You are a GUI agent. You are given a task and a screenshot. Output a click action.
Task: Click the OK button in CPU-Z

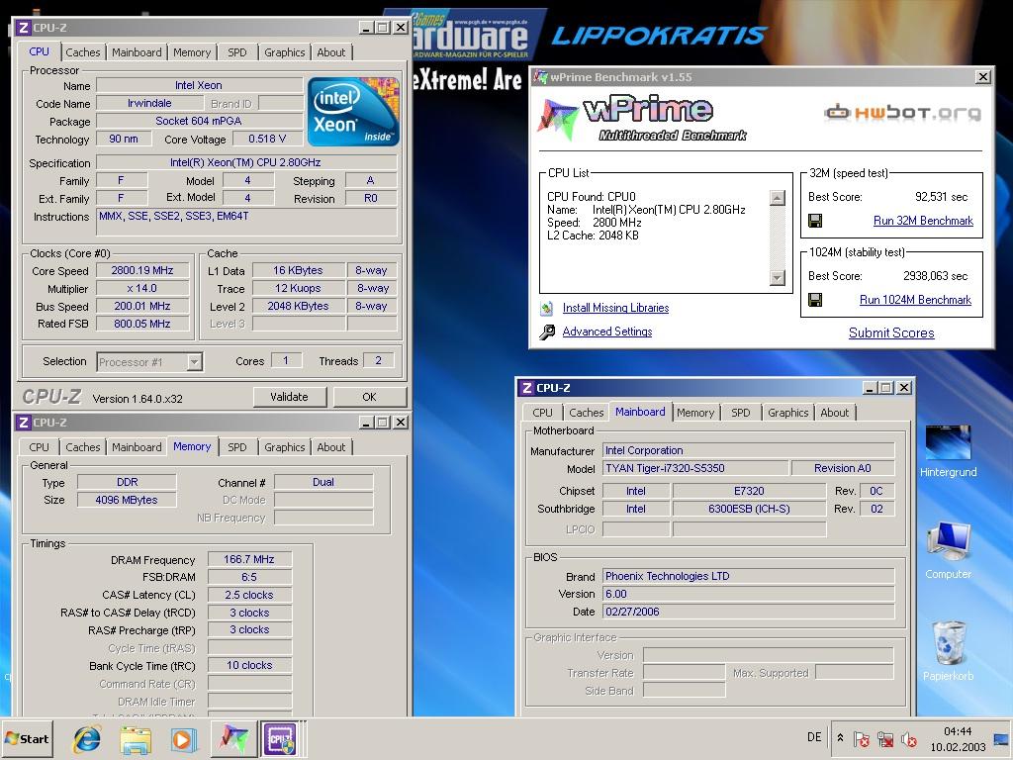point(370,397)
